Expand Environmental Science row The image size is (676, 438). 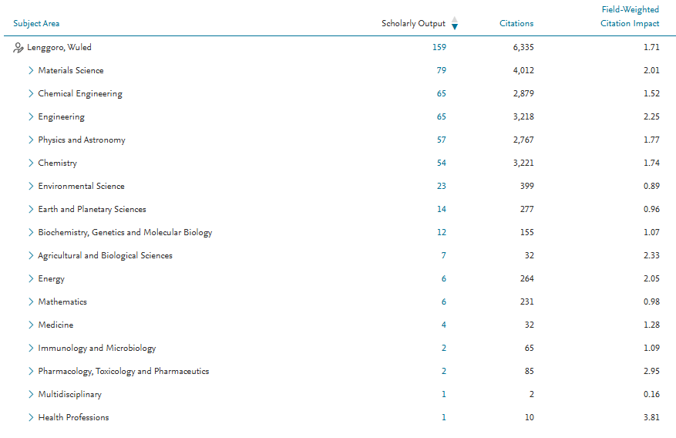click(x=31, y=187)
